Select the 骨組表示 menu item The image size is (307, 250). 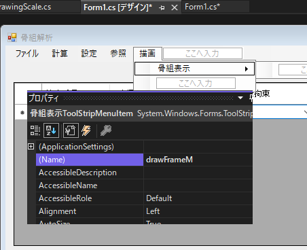tap(194, 69)
